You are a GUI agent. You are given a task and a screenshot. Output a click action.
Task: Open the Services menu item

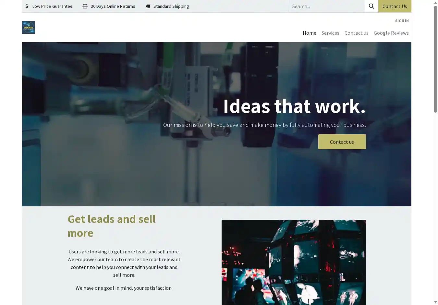[x=330, y=33]
